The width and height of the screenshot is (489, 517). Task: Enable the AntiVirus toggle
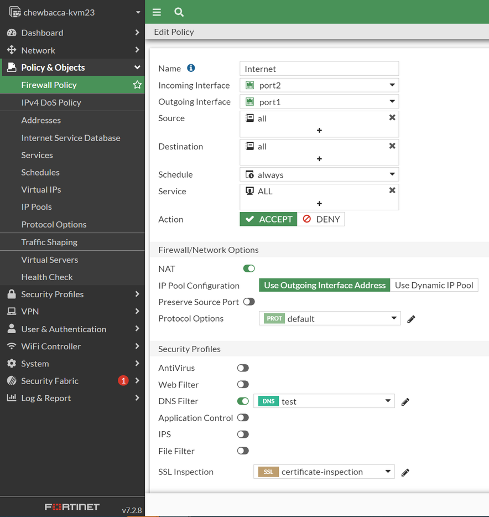coord(243,368)
